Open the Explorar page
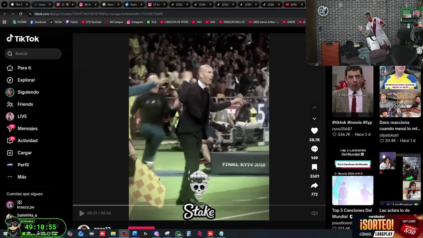423x238 pixels. (x=21, y=80)
